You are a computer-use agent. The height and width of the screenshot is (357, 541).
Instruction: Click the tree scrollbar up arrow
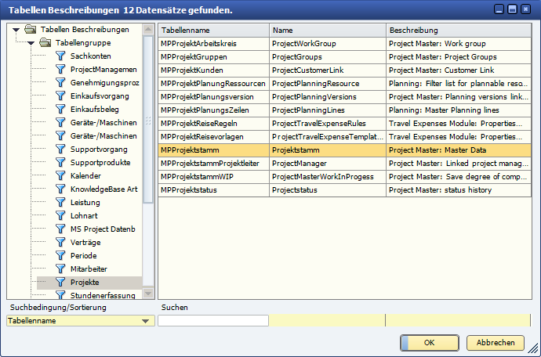coord(148,30)
